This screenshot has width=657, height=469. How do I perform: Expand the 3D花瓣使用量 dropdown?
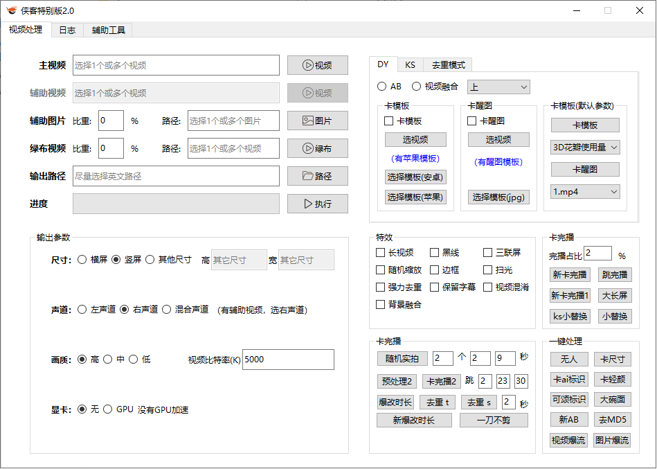585,147
